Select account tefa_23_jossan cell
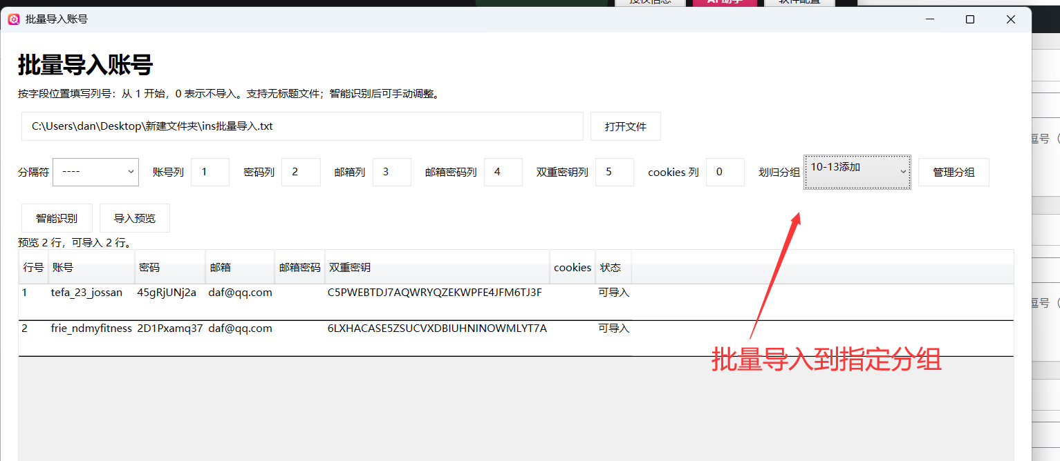The height and width of the screenshot is (461, 1060). (x=86, y=293)
